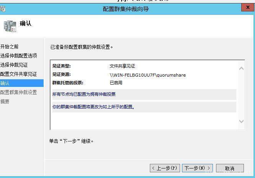Image resolution: width=255 pixels, height=178 pixels.
Task: Click the scroll down arrow in summary box
Action: [241, 121]
